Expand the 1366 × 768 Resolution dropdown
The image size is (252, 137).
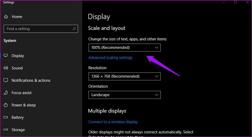pyautogui.click(x=125, y=76)
